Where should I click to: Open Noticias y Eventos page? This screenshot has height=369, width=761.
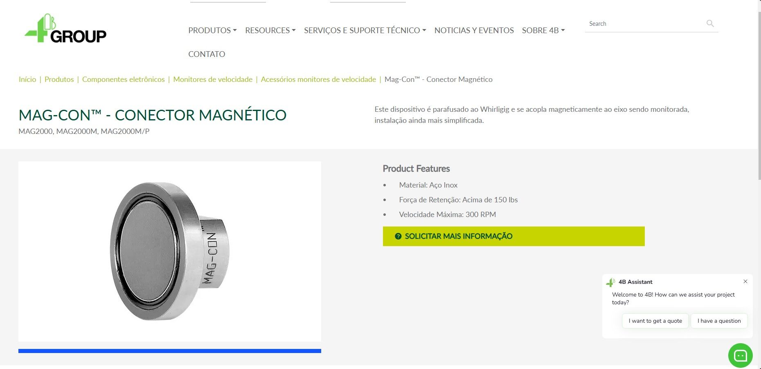(474, 30)
